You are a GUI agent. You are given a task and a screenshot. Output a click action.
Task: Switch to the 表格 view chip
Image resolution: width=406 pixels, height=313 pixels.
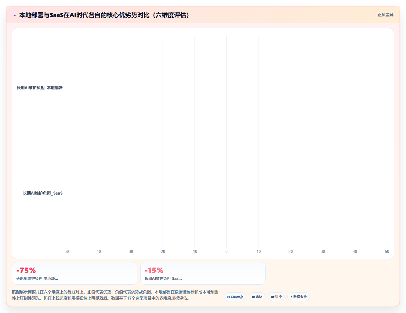point(257,297)
